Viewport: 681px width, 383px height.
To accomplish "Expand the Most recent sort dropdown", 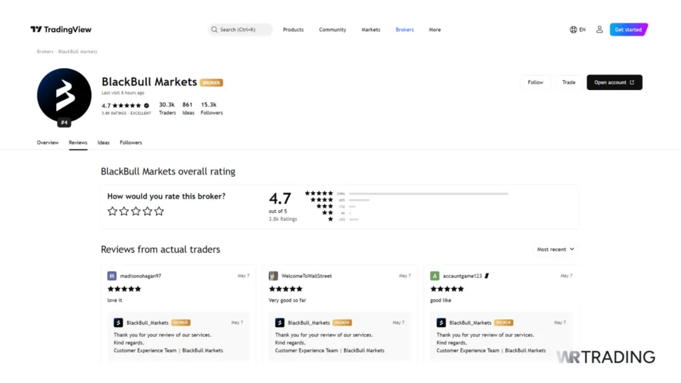I will 555,250.
